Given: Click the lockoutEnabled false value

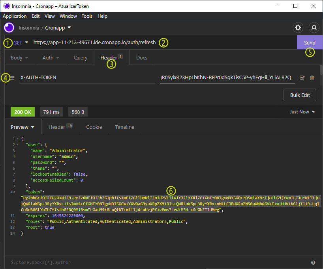Looking at the screenshot, I should pyautogui.click(x=79, y=174).
